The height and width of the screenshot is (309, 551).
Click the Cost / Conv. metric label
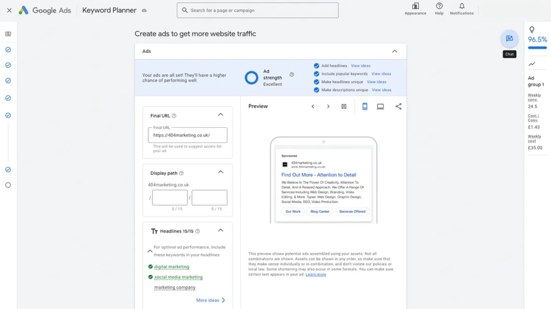point(533,117)
